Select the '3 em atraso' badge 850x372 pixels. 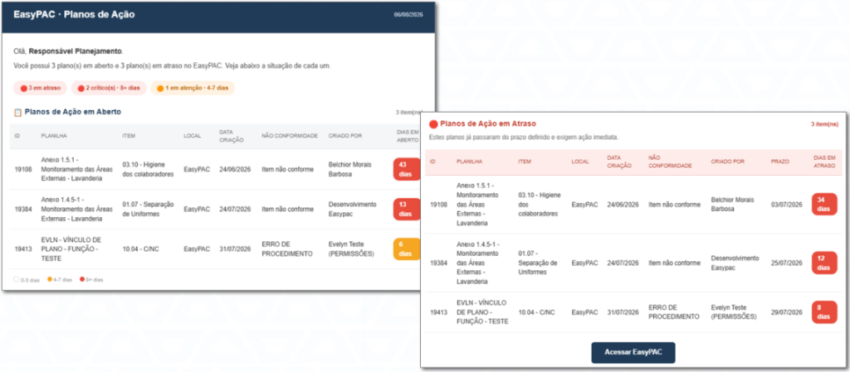(x=40, y=88)
